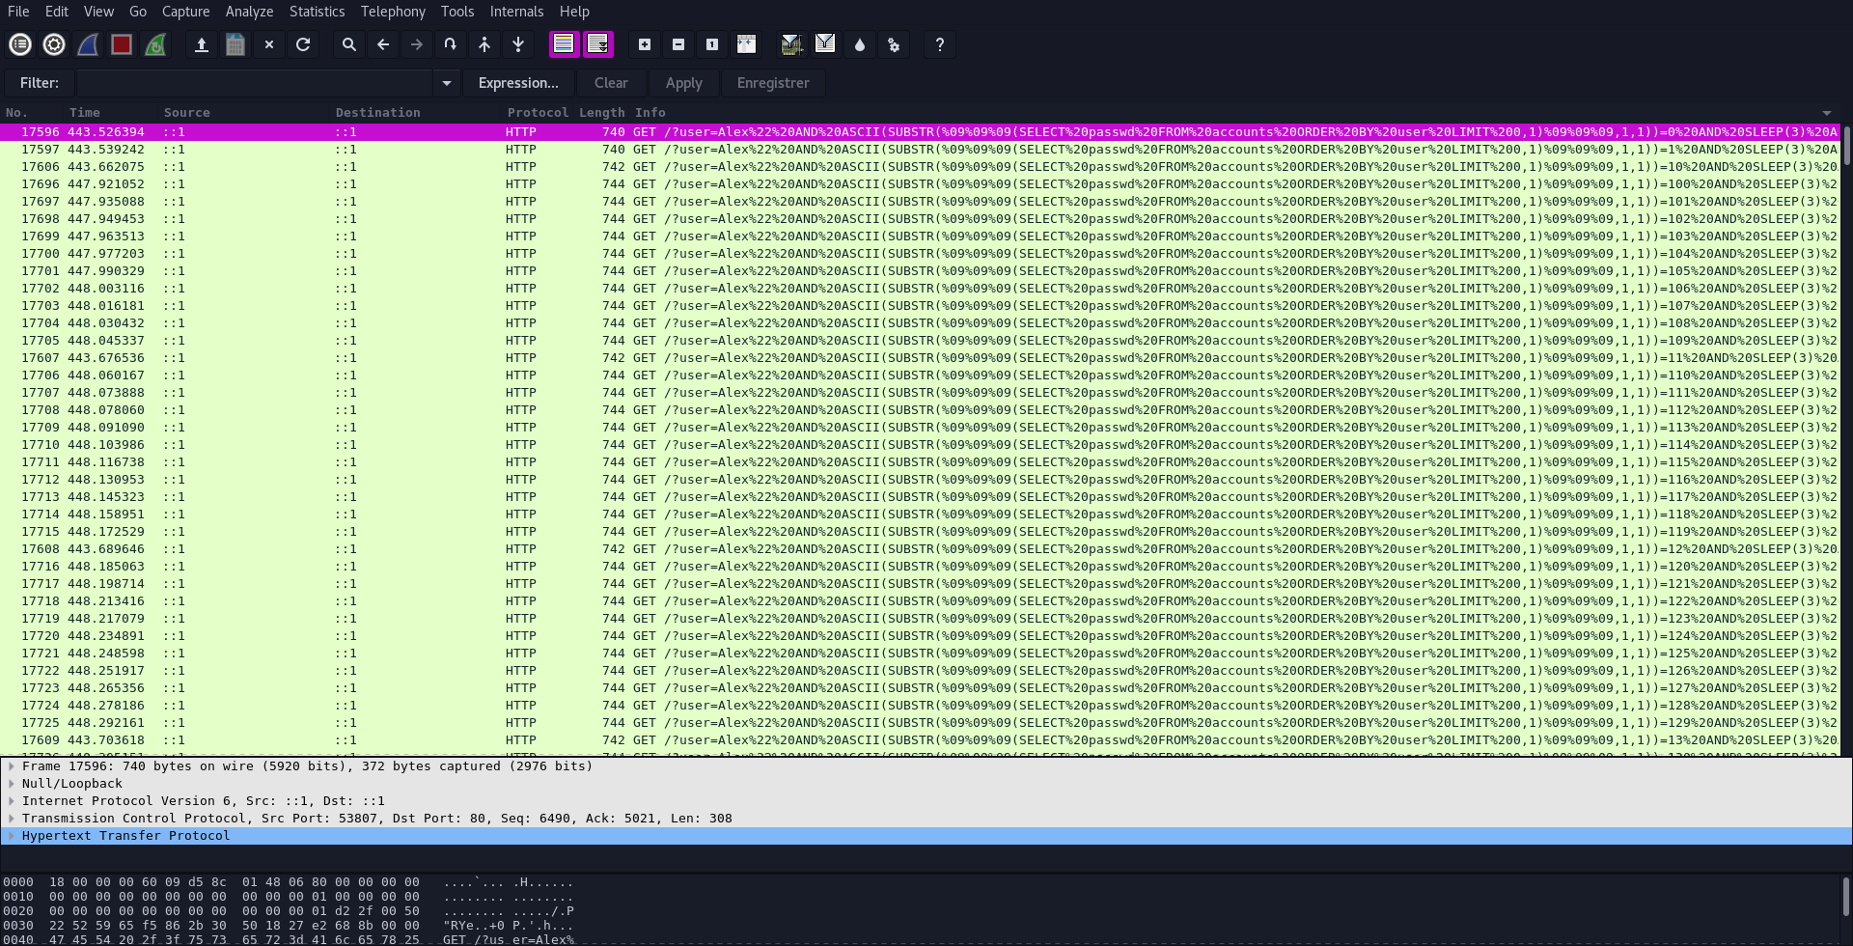Restart the current capture
The image size is (1853, 946).
pyautogui.click(x=155, y=44)
